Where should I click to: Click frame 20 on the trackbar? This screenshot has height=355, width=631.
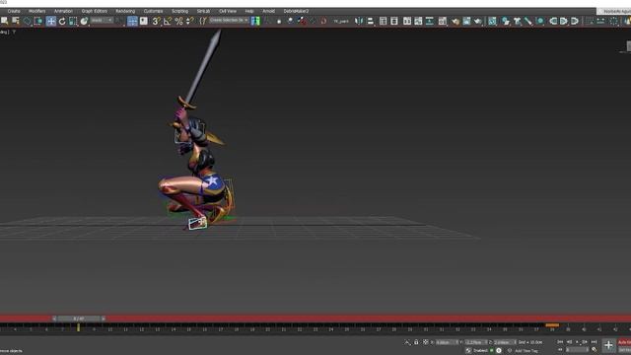(268, 329)
